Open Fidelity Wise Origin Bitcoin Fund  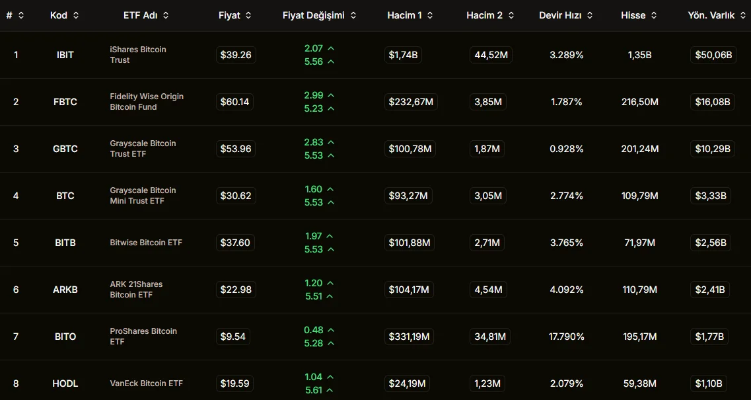click(147, 102)
